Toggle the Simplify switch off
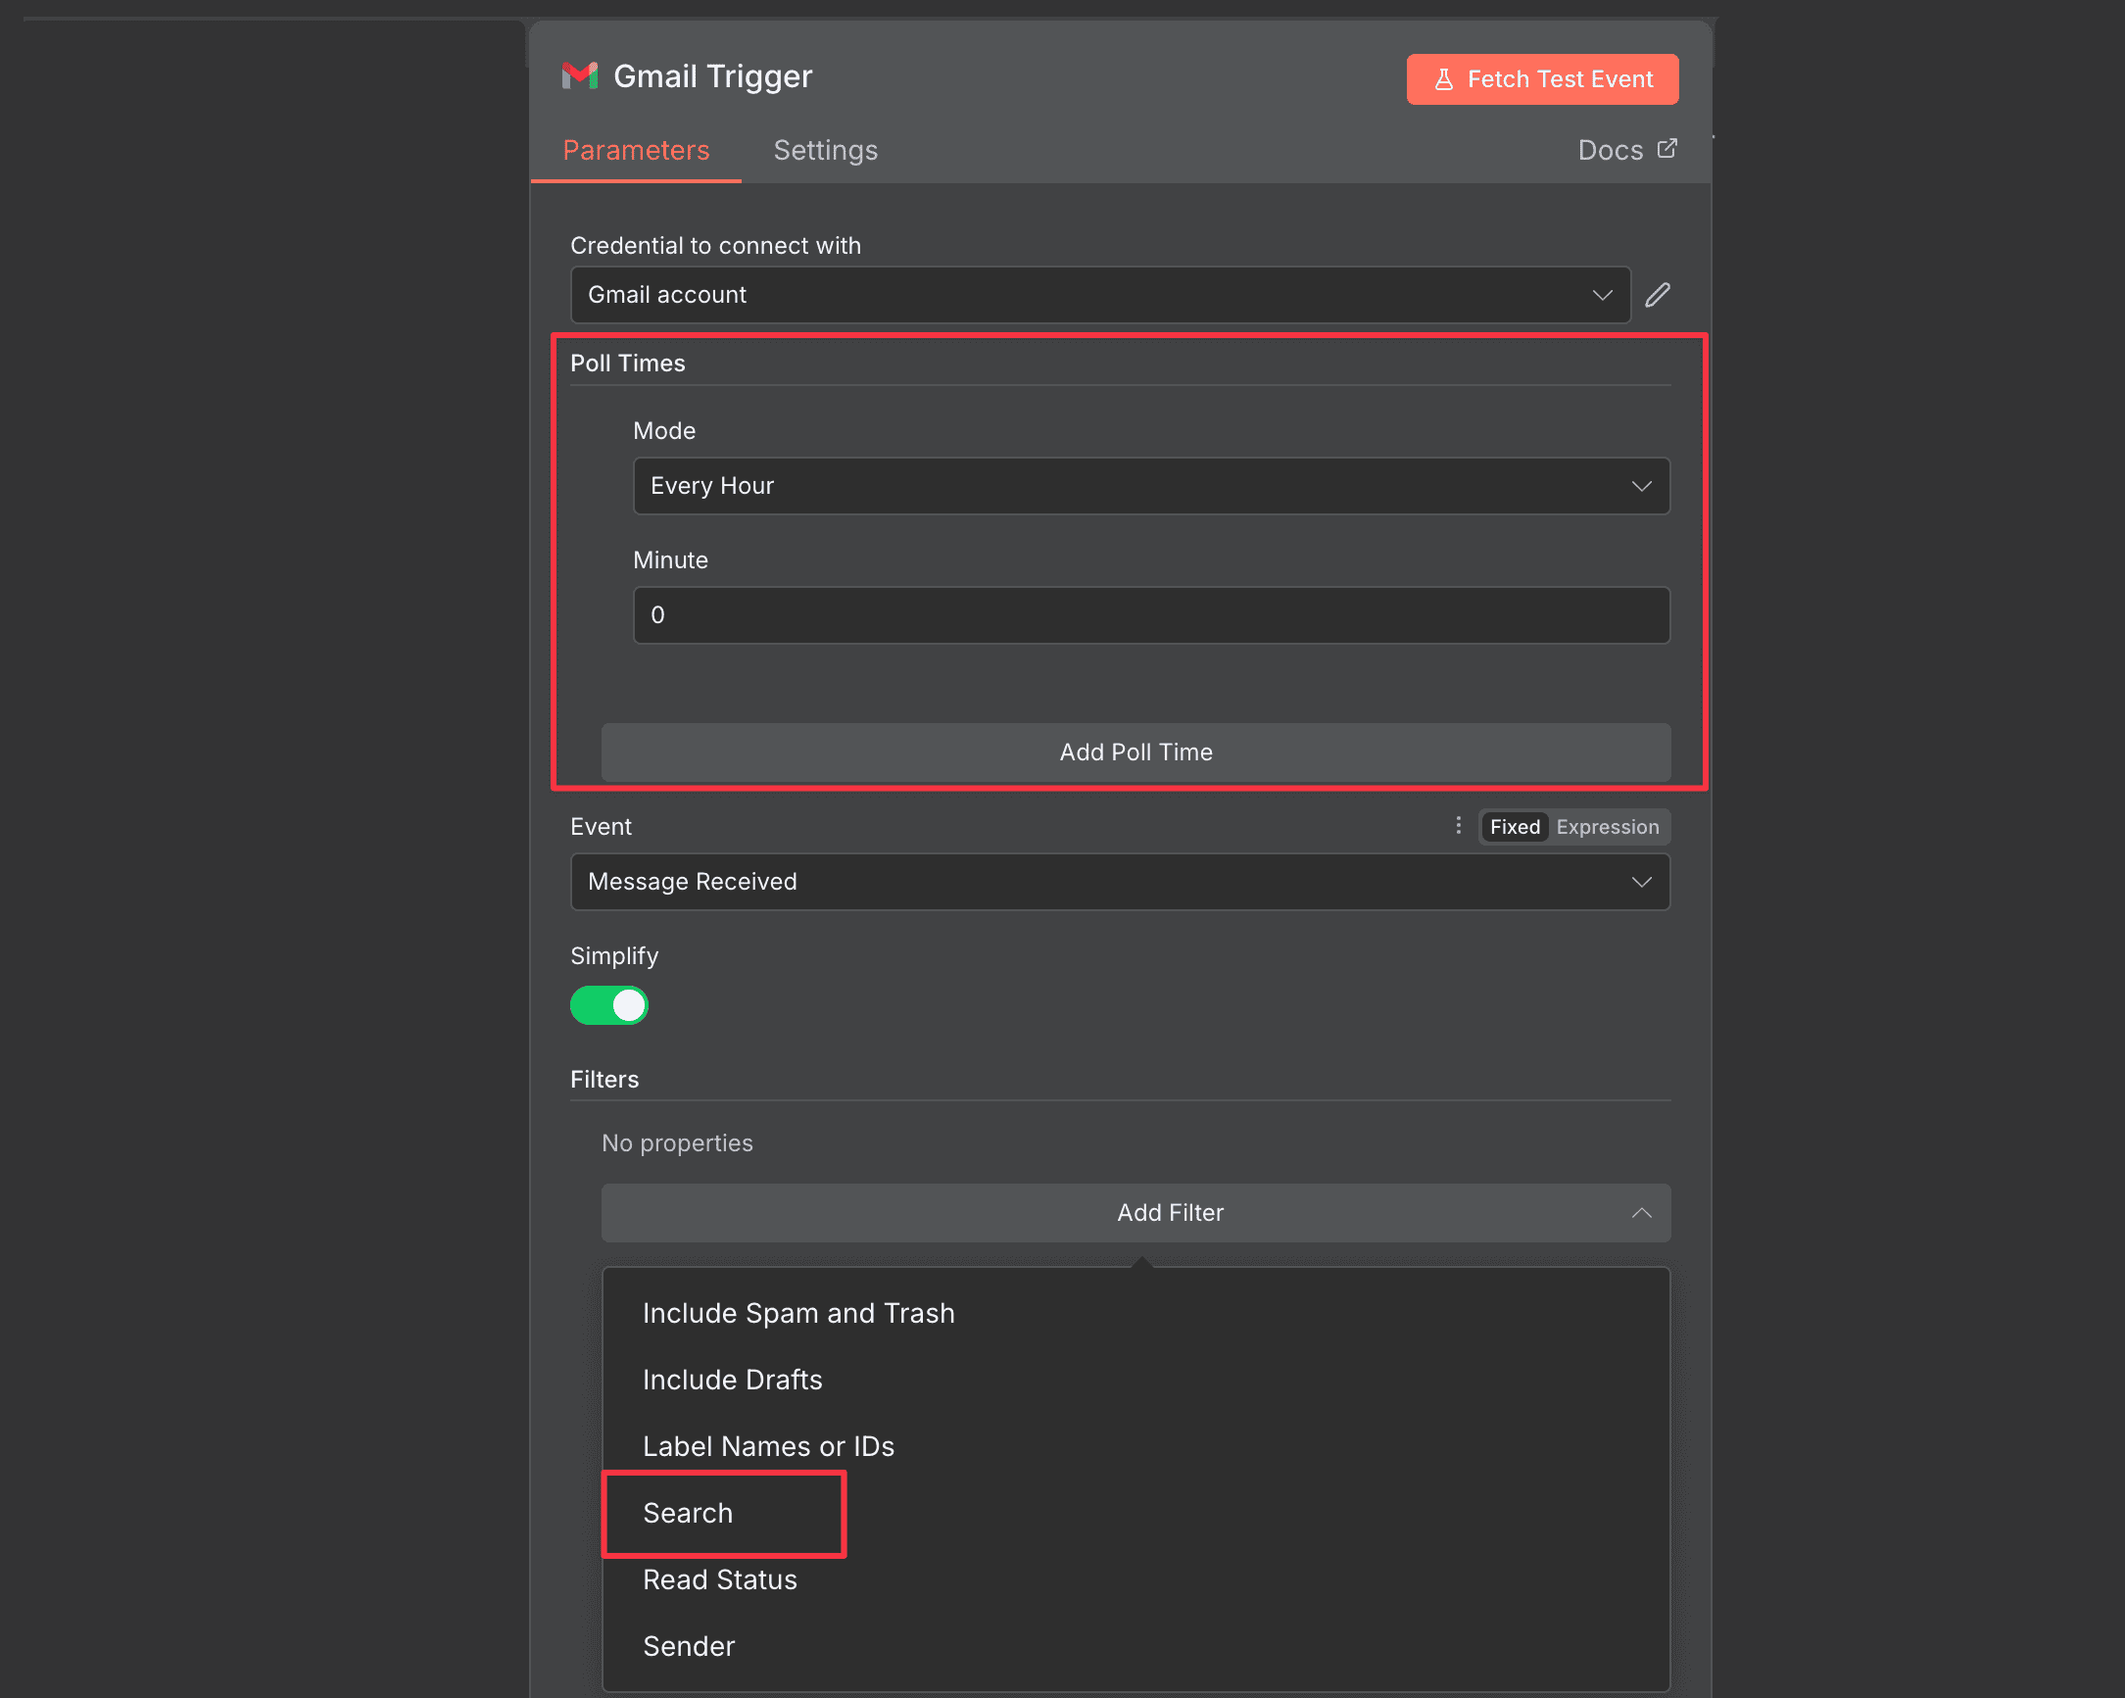 pyautogui.click(x=609, y=1005)
